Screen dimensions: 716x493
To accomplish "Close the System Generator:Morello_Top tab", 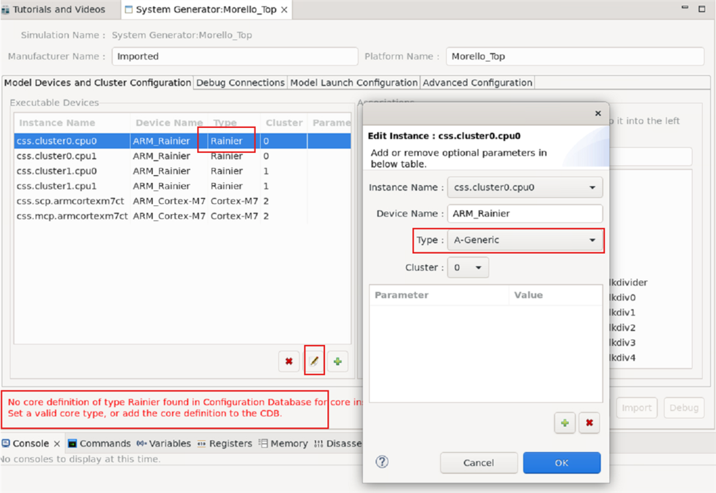I will pyautogui.click(x=284, y=9).
